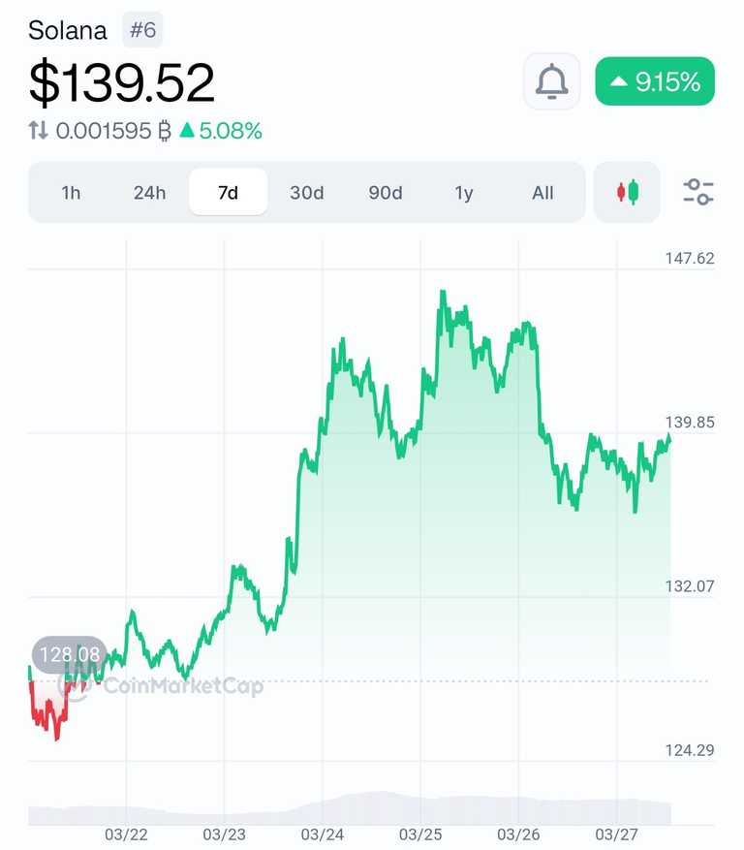Tap the #6 rank badge
The image size is (744, 850).
point(142,30)
